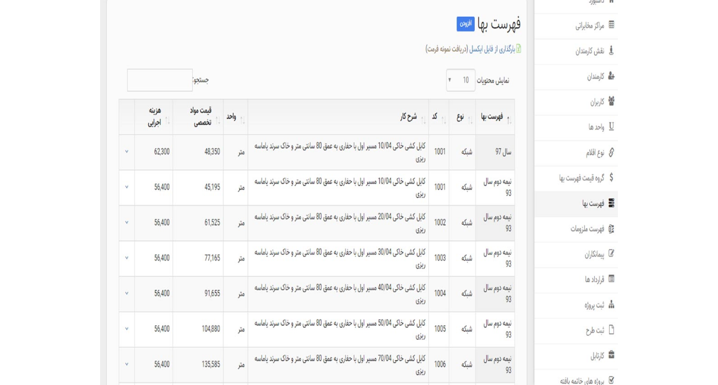Viewport: 718px width, 385px height.
Task: Sort table by شرح کار column
Action: [x=339, y=117]
